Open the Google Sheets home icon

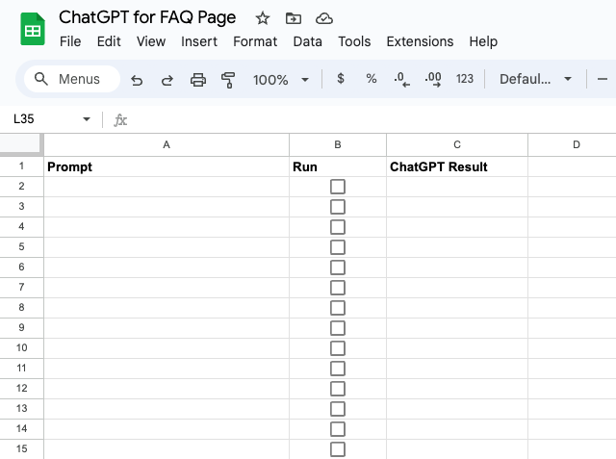point(33,29)
